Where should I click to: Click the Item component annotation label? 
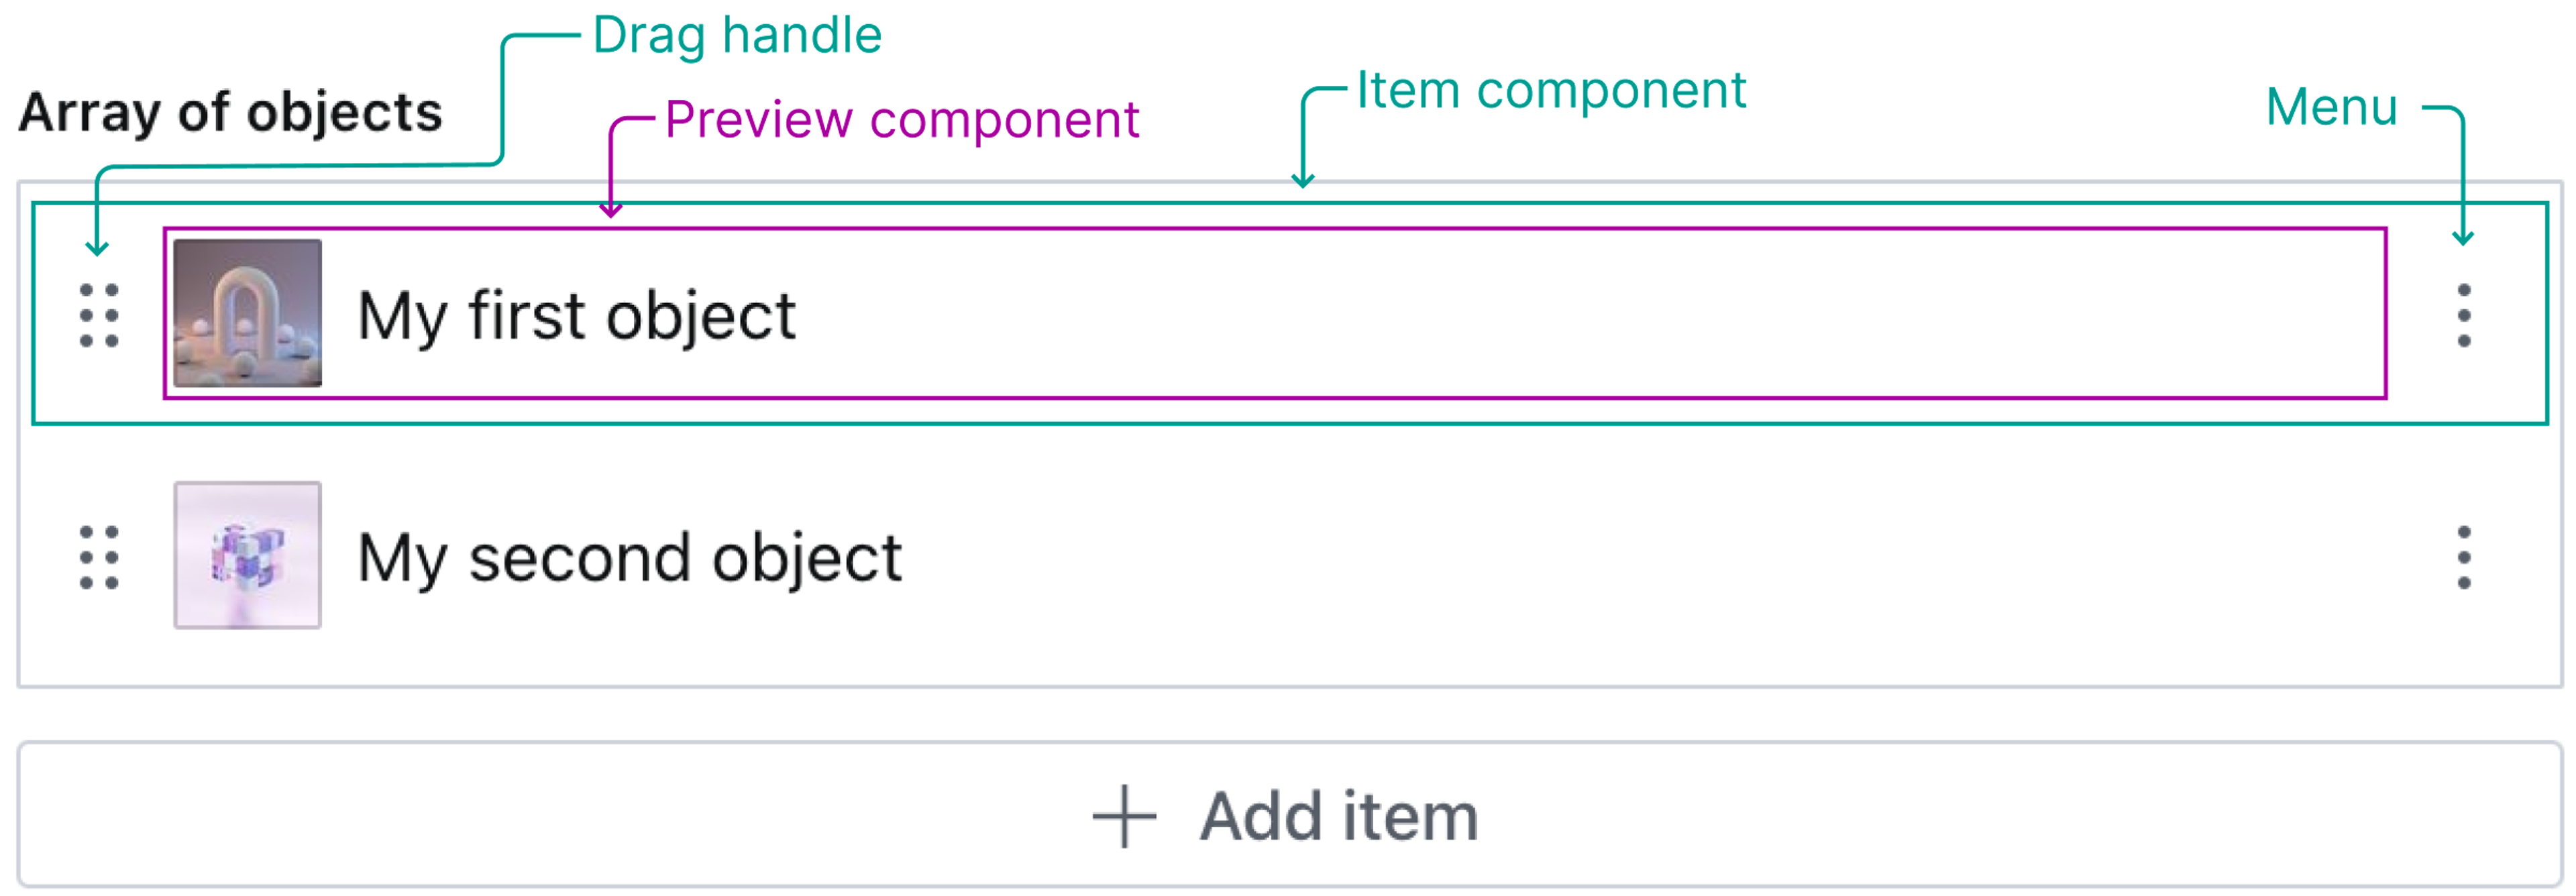1551,91
